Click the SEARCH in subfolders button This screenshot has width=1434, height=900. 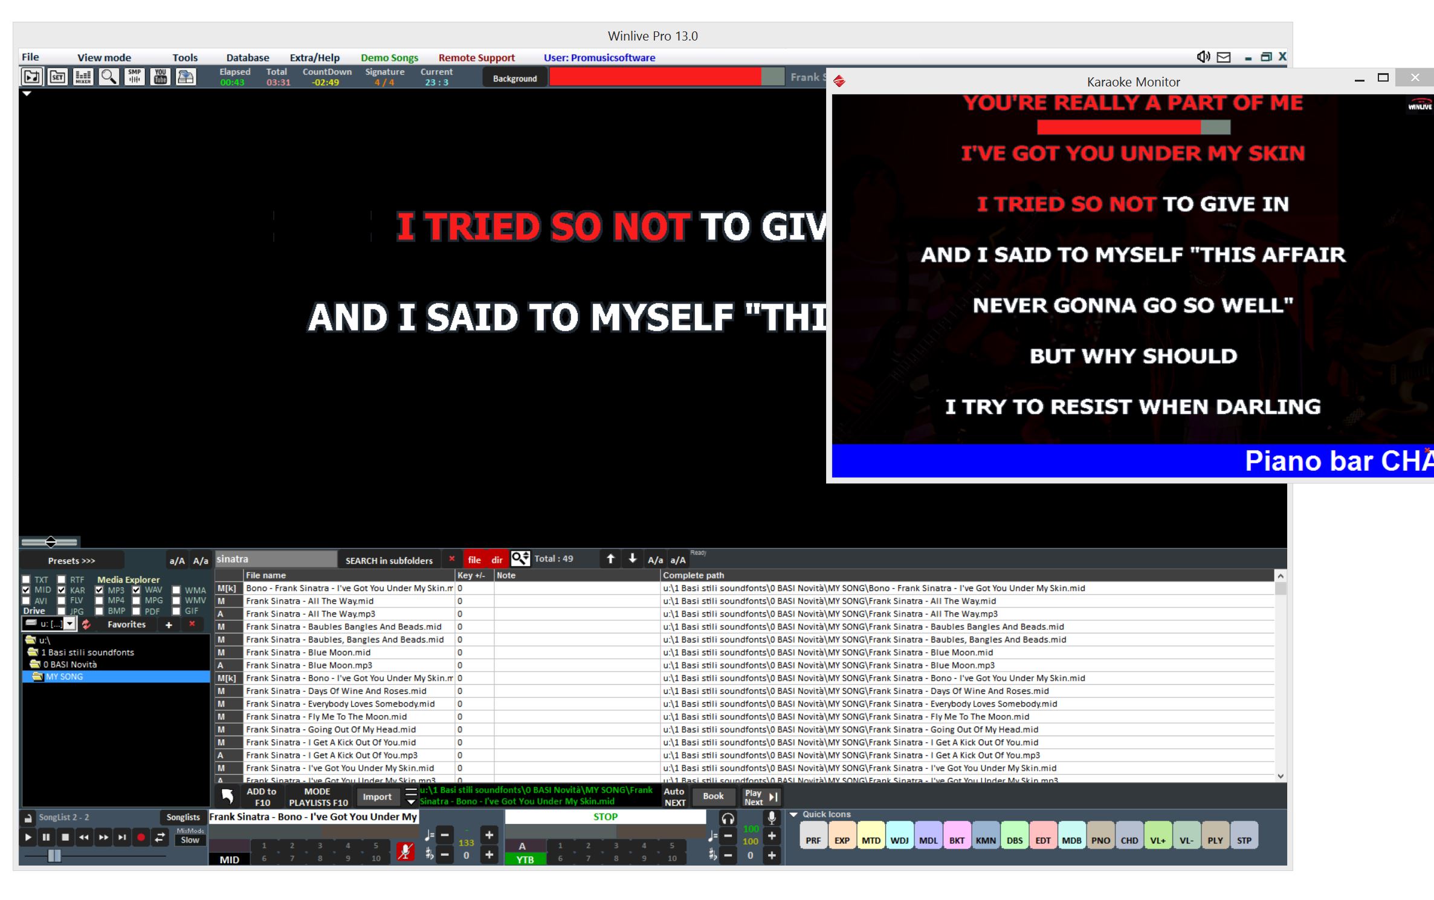pyautogui.click(x=389, y=560)
